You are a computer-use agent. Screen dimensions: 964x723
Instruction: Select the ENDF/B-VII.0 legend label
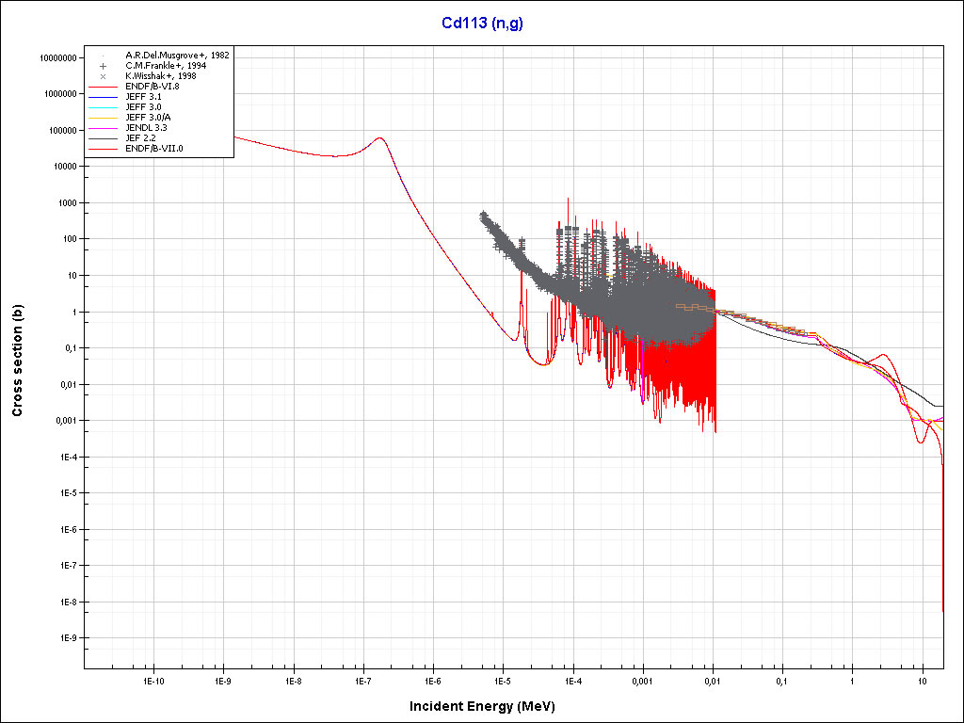pyautogui.click(x=153, y=149)
